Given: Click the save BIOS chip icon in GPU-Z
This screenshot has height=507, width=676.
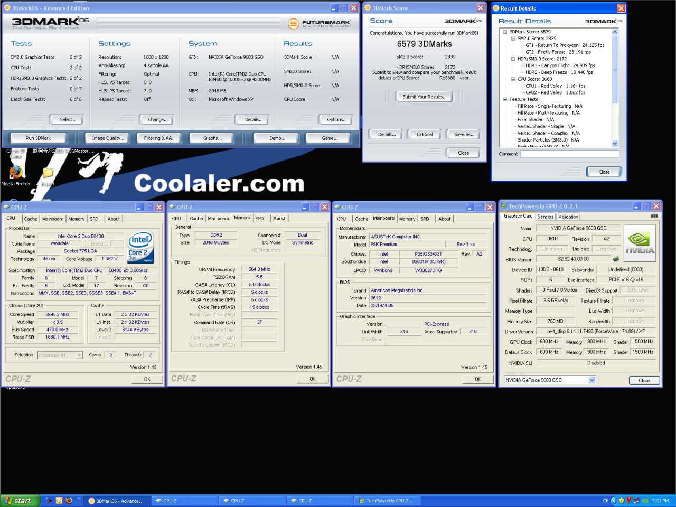Looking at the screenshot, I should 616,259.
